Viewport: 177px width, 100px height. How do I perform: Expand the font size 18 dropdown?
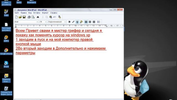(46, 22)
